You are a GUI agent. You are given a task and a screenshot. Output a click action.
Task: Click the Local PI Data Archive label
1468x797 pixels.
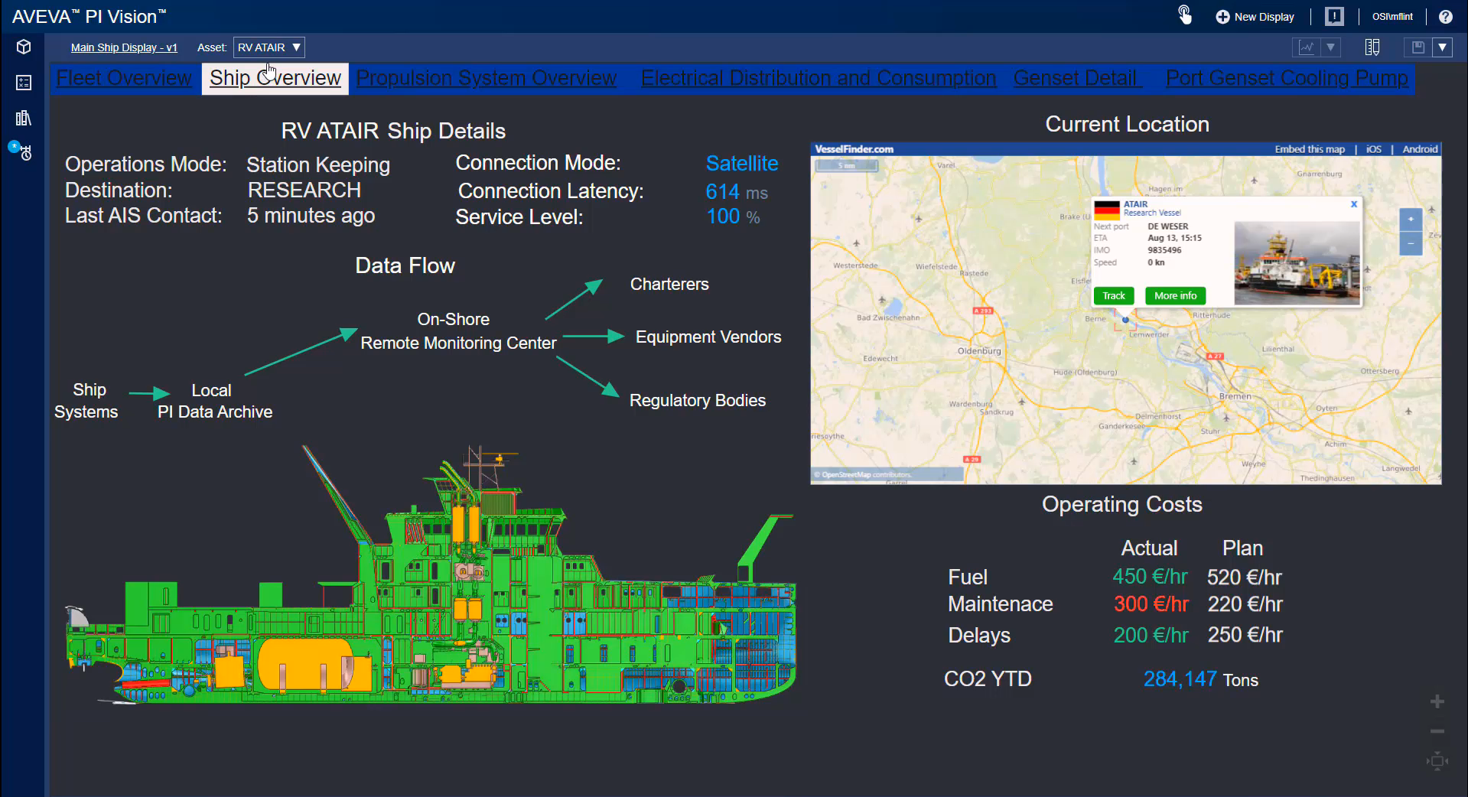[214, 401]
